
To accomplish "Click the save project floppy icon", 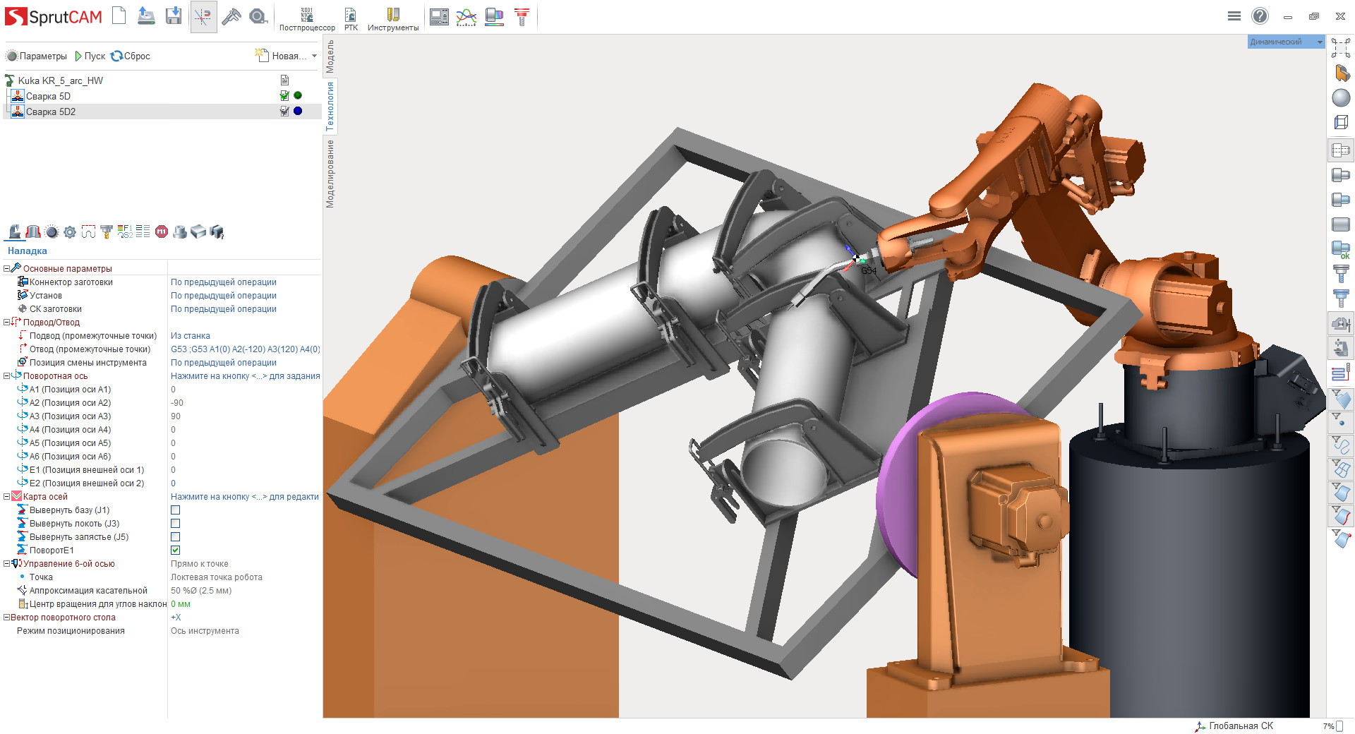I will pos(174,16).
